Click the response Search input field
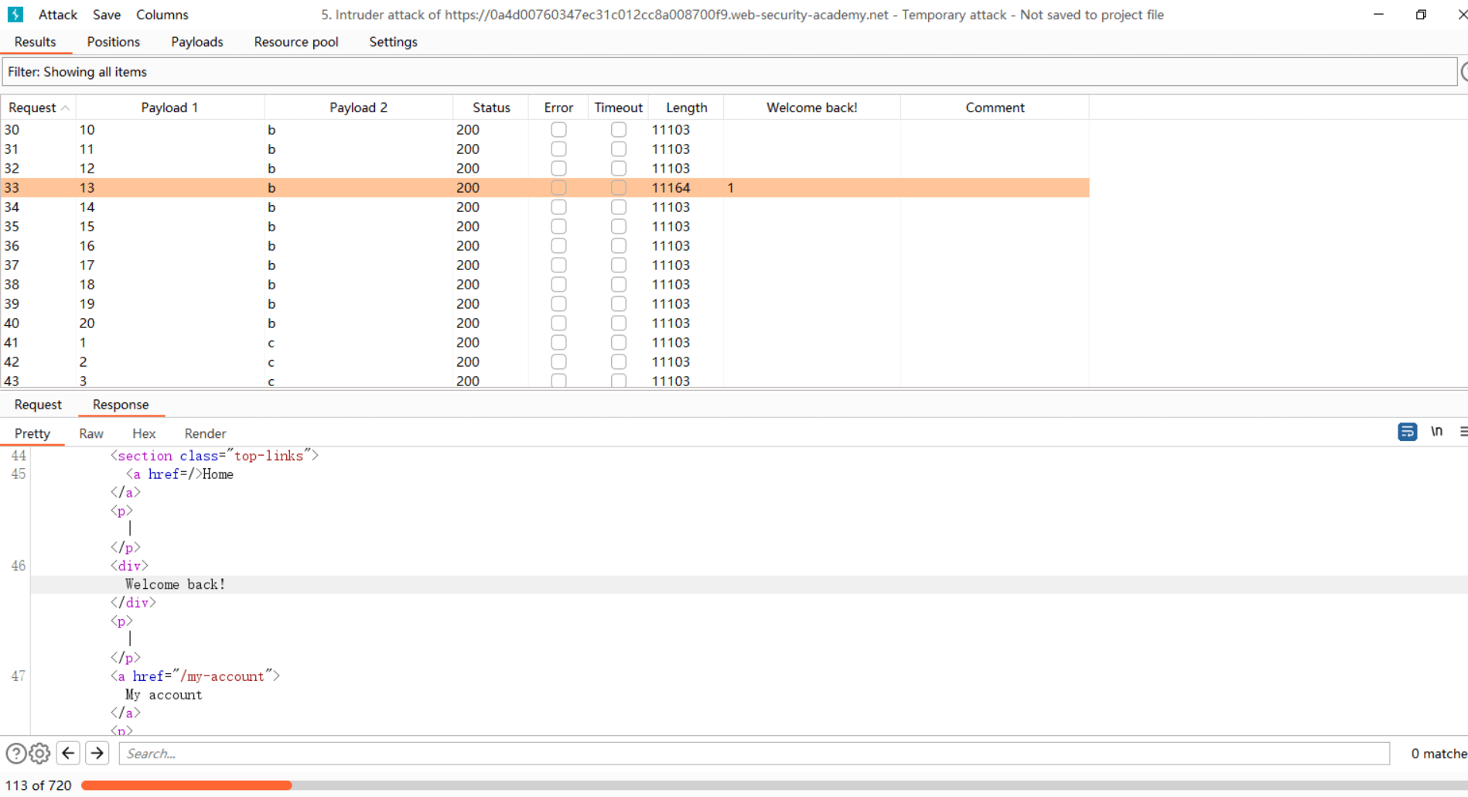Screen dimensions: 1468x797 (754, 754)
